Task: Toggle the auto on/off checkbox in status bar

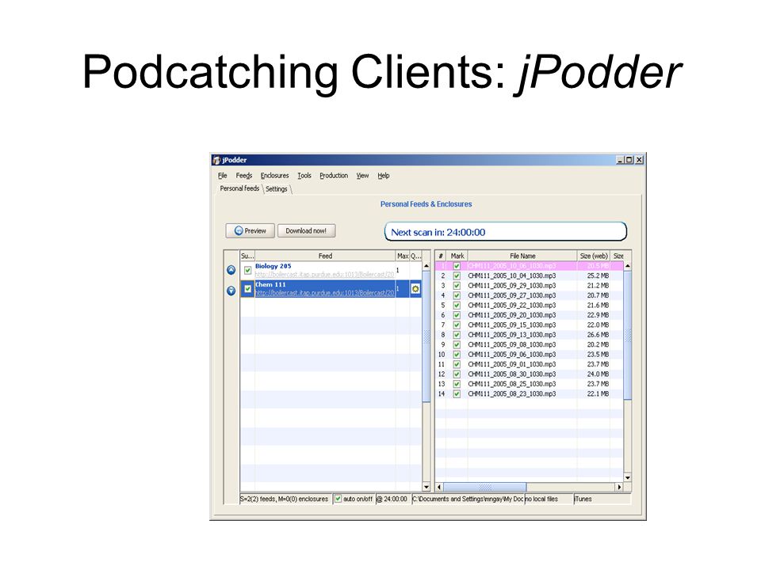Action: [338, 499]
